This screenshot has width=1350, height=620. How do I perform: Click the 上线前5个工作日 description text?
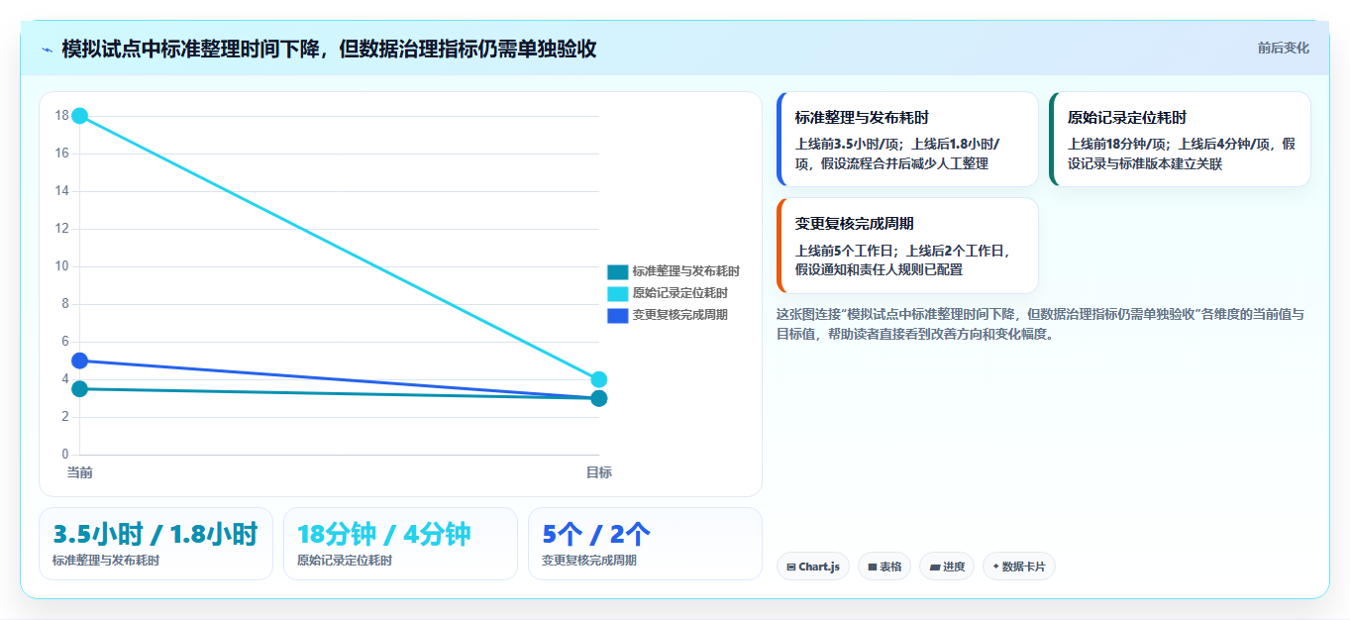point(902,259)
